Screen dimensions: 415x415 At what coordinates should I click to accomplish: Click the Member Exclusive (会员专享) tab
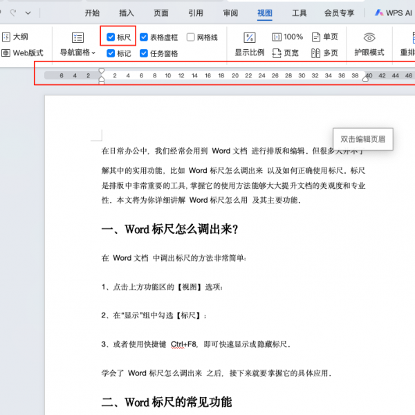pos(339,12)
